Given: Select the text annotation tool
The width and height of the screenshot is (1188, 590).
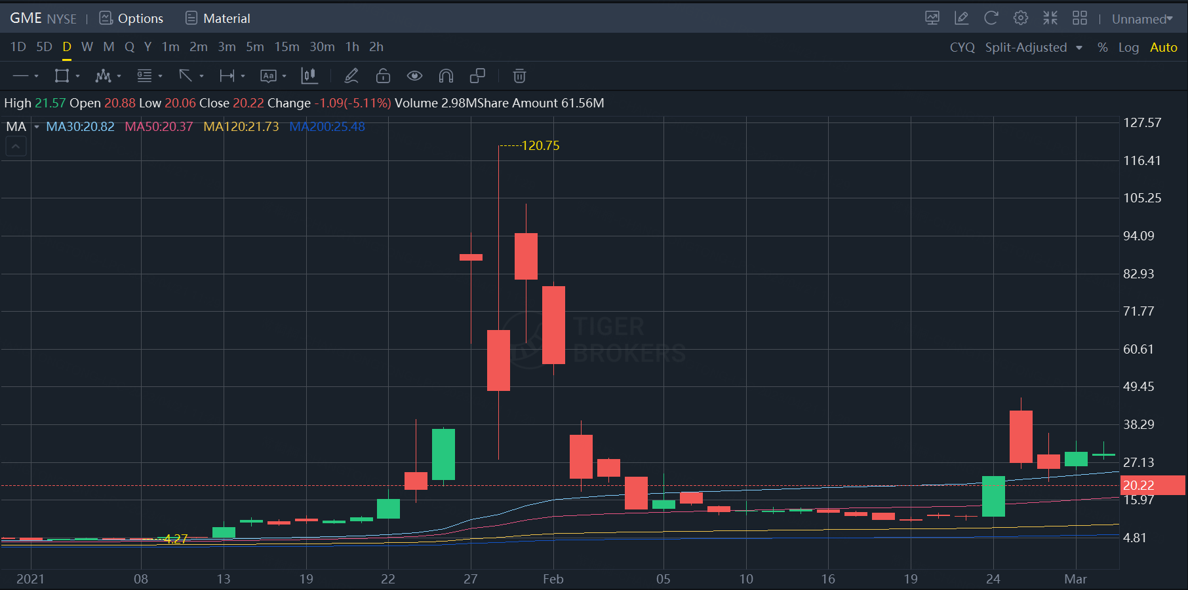Looking at the screenshot, I should point(268,76).
